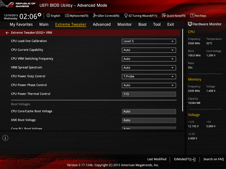Click Search on FAQ link
The height and width of the screenshot is (169, 226).
tap(213, 159)
